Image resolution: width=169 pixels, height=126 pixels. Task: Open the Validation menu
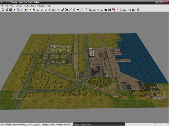click(x=41, y=6)
